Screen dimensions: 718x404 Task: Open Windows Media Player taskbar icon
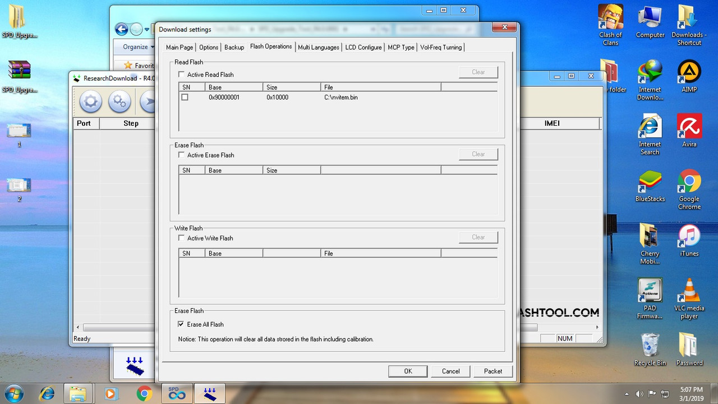coord(111,394)
